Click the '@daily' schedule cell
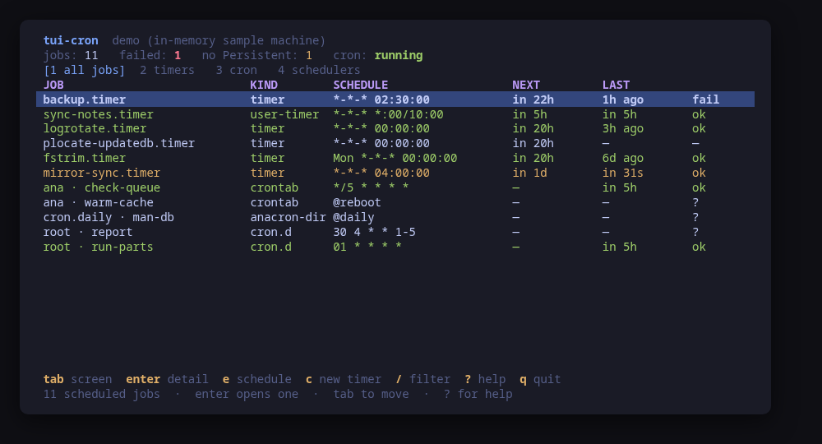822x444 pixels. click(353, 218)
